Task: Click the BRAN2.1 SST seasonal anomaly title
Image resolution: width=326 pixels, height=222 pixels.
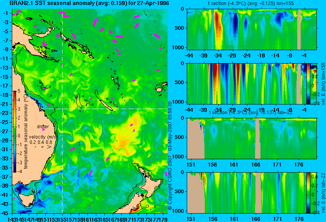Action: (x=89, y=3)
